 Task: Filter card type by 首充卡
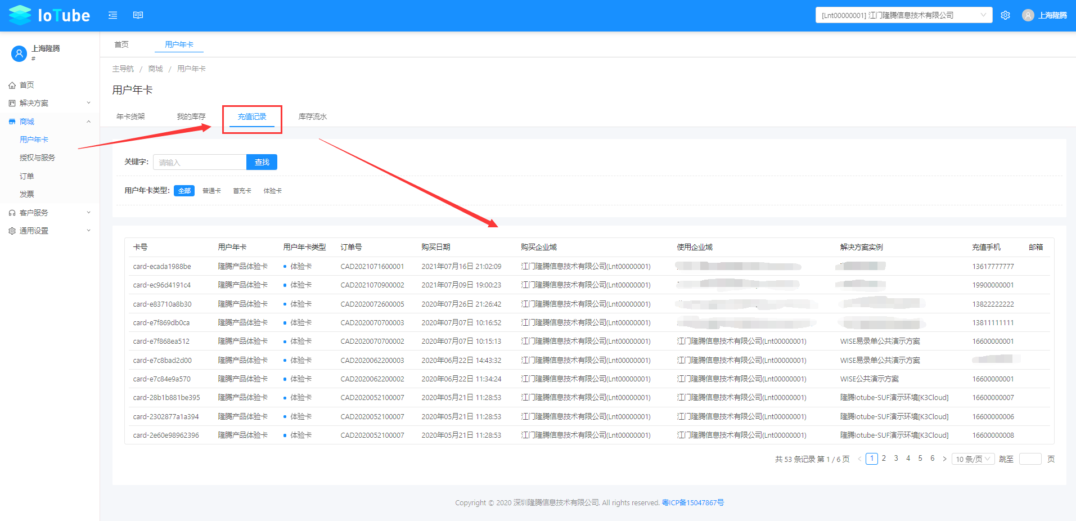pos(242,191)
